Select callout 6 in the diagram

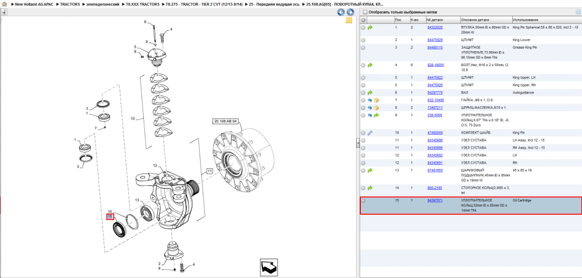(x=145, y=21)
